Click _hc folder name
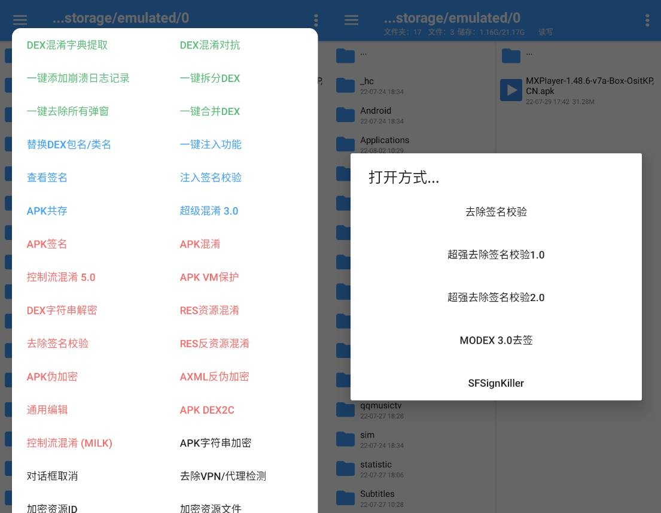Image resolution: width=661 pixels, height=513 pixels. click(x=367, y=81)
